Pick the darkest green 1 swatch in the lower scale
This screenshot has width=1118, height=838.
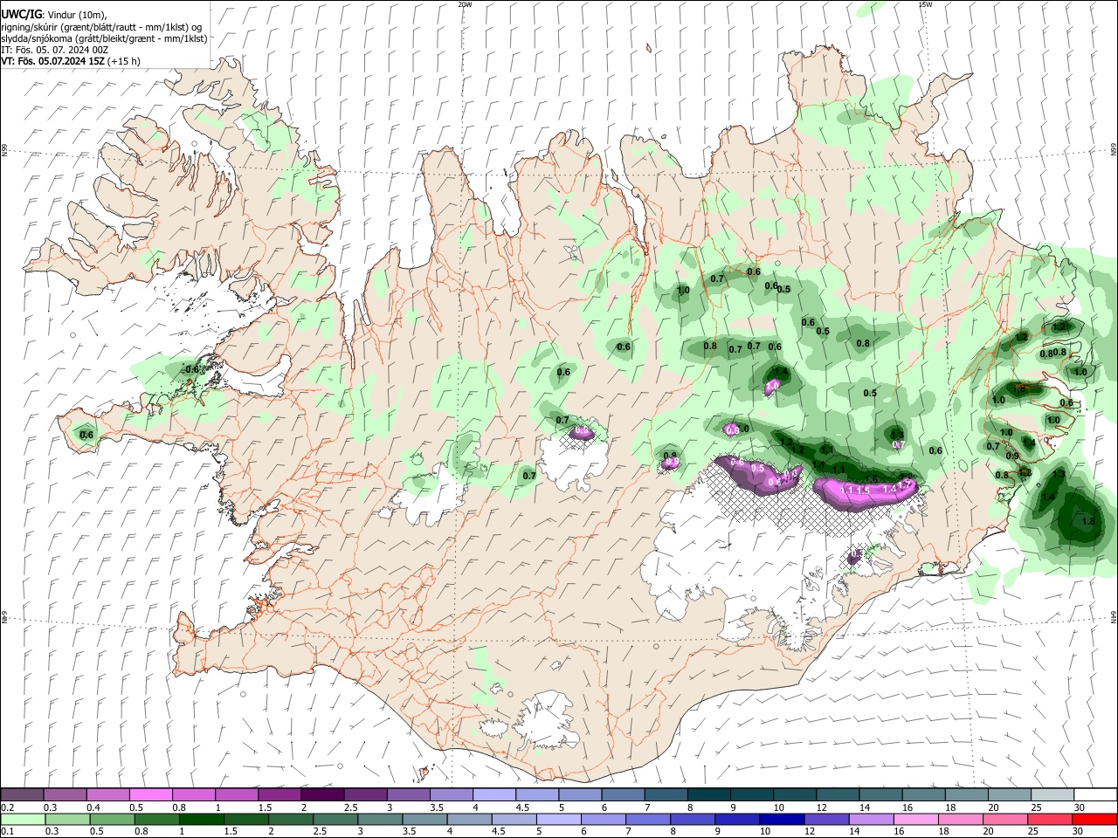click(201, 819)
